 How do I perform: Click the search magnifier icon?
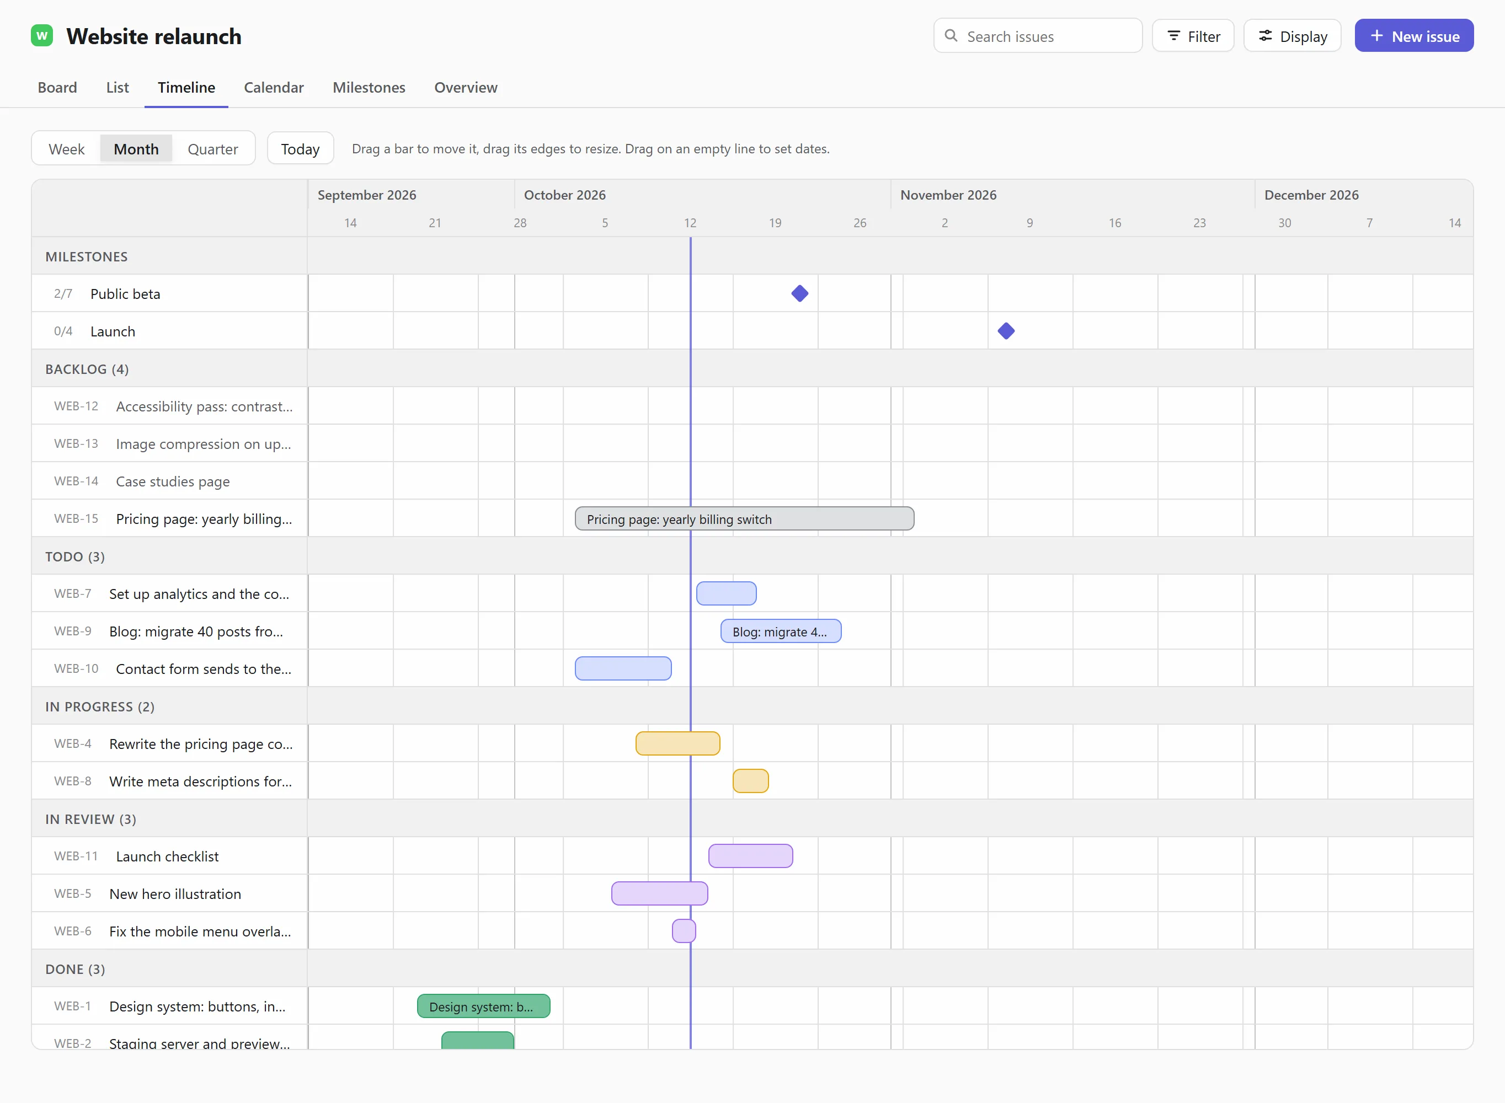pyautogui.click(x=952, y=36)
